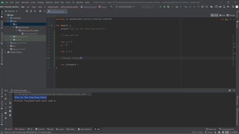Image resolution: width=239 pixels, height=134 pixels.
Task: Click the Git update project arrow icon
Action: 190,7
